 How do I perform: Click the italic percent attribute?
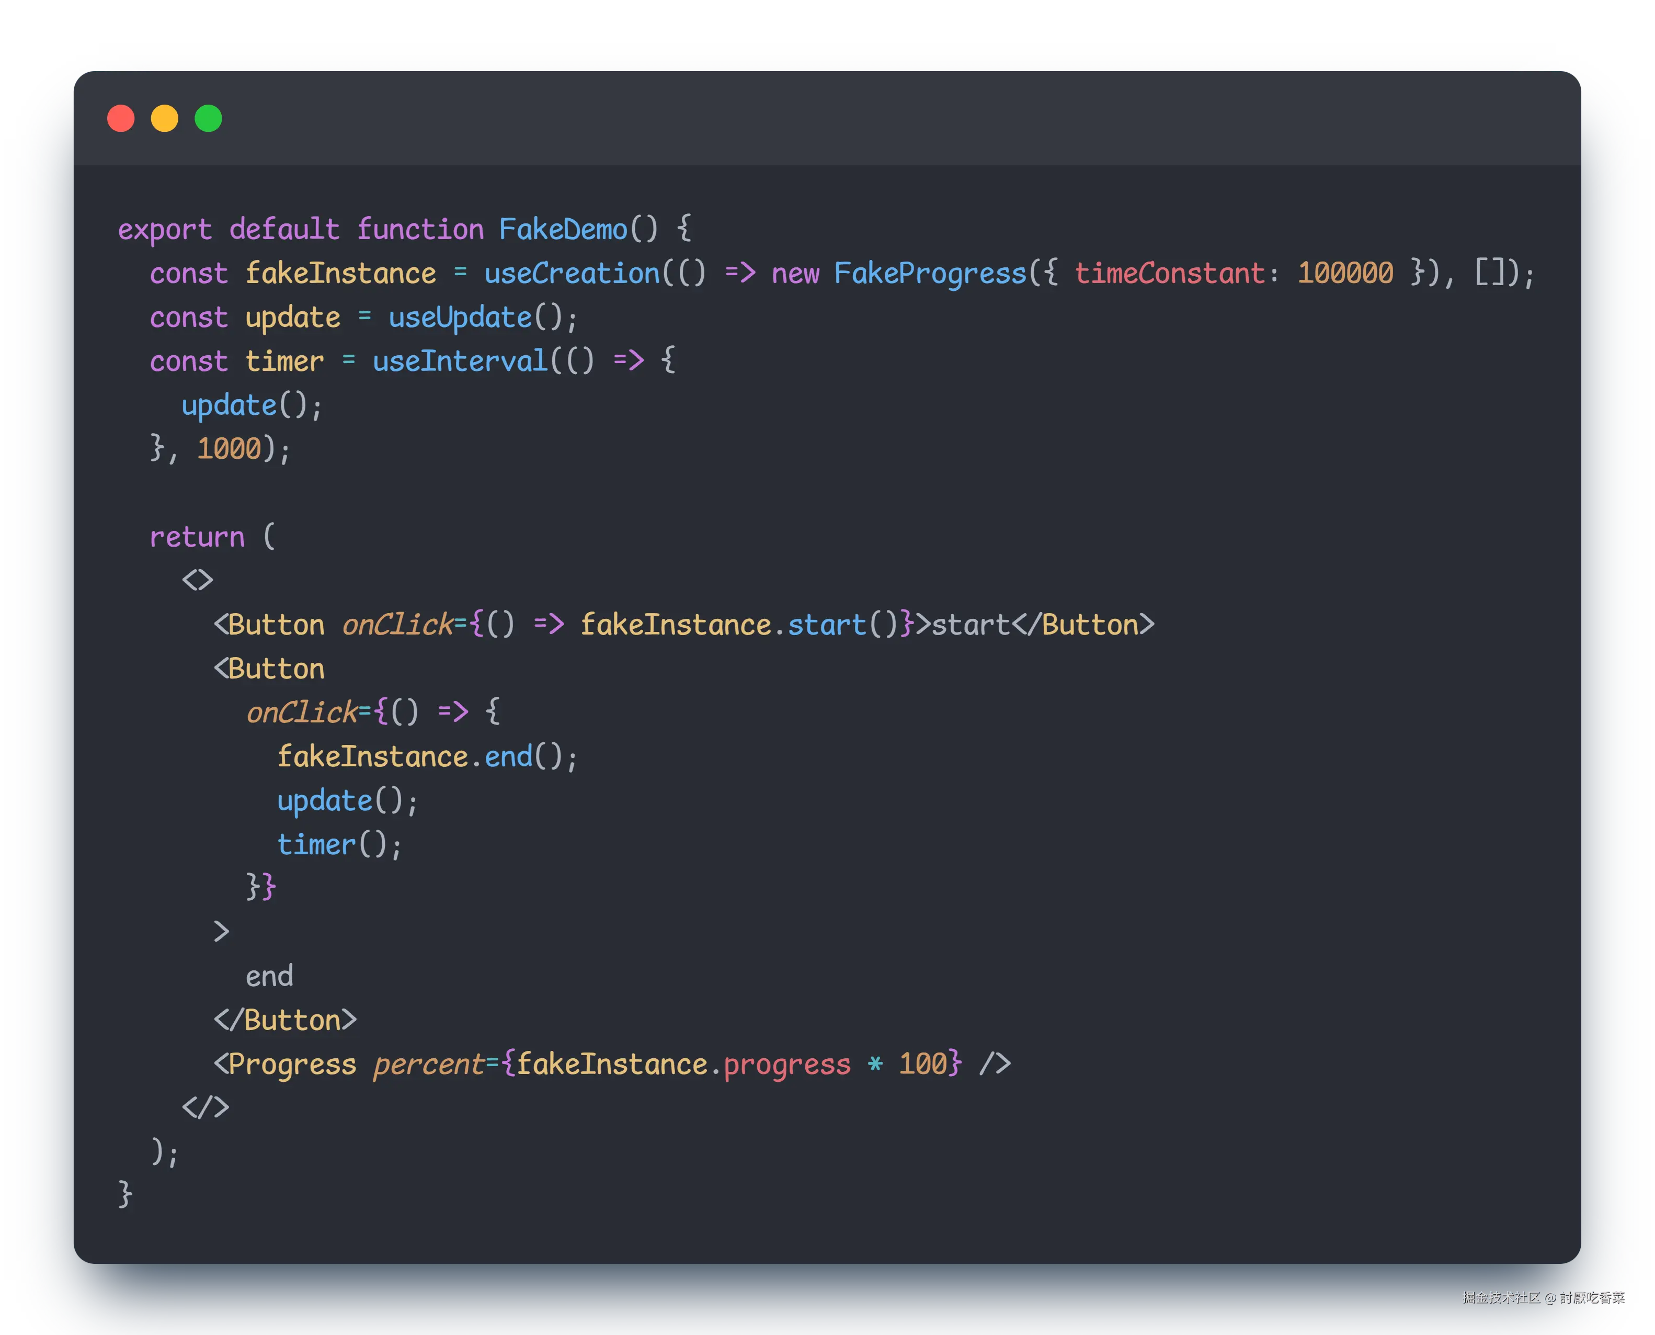pos(428,1065)
